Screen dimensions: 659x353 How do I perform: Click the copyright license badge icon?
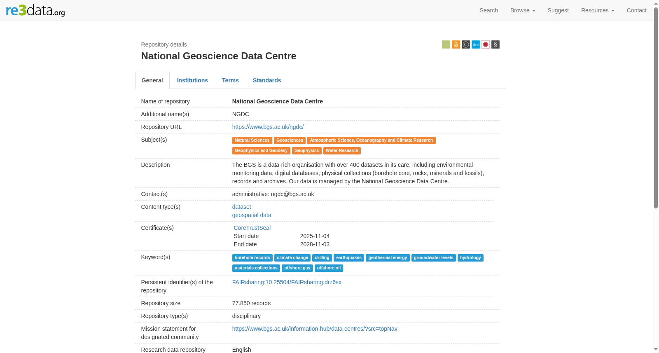tap(466, 44)
